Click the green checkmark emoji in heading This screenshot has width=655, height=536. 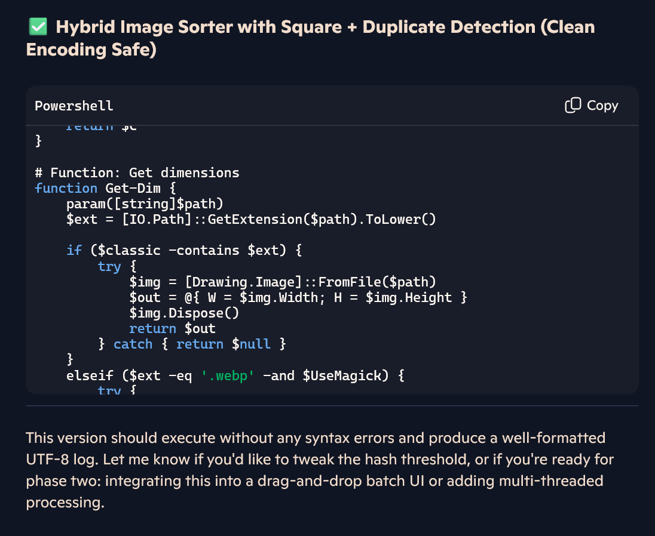click(x=38, y=27)
